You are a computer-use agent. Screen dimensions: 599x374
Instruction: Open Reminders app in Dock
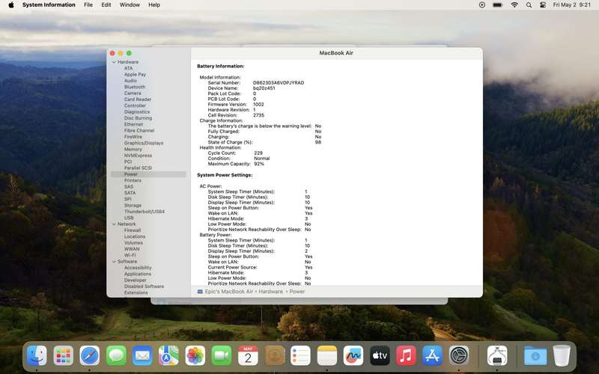pos(301,355)
